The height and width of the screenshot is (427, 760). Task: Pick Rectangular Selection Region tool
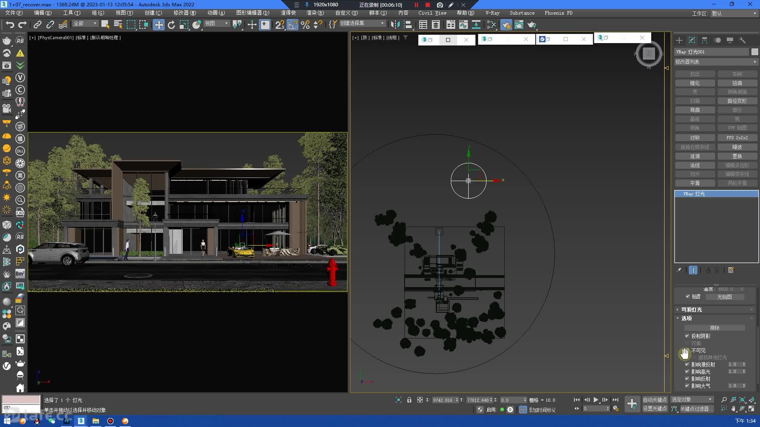pyautogui.click(x=131, y=25)
